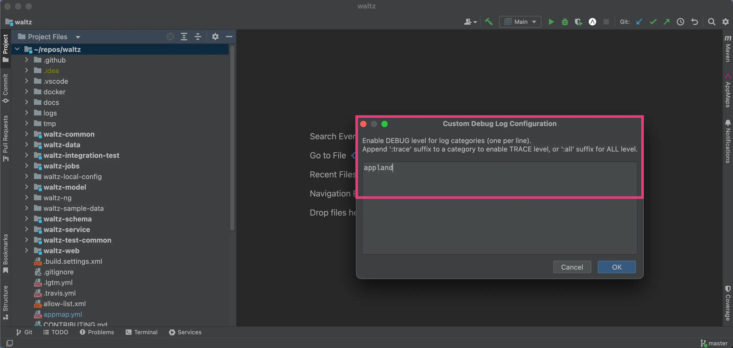Select the .travis.yml file
The height and width of the screenshot is (348, 733).
(59, 293)
